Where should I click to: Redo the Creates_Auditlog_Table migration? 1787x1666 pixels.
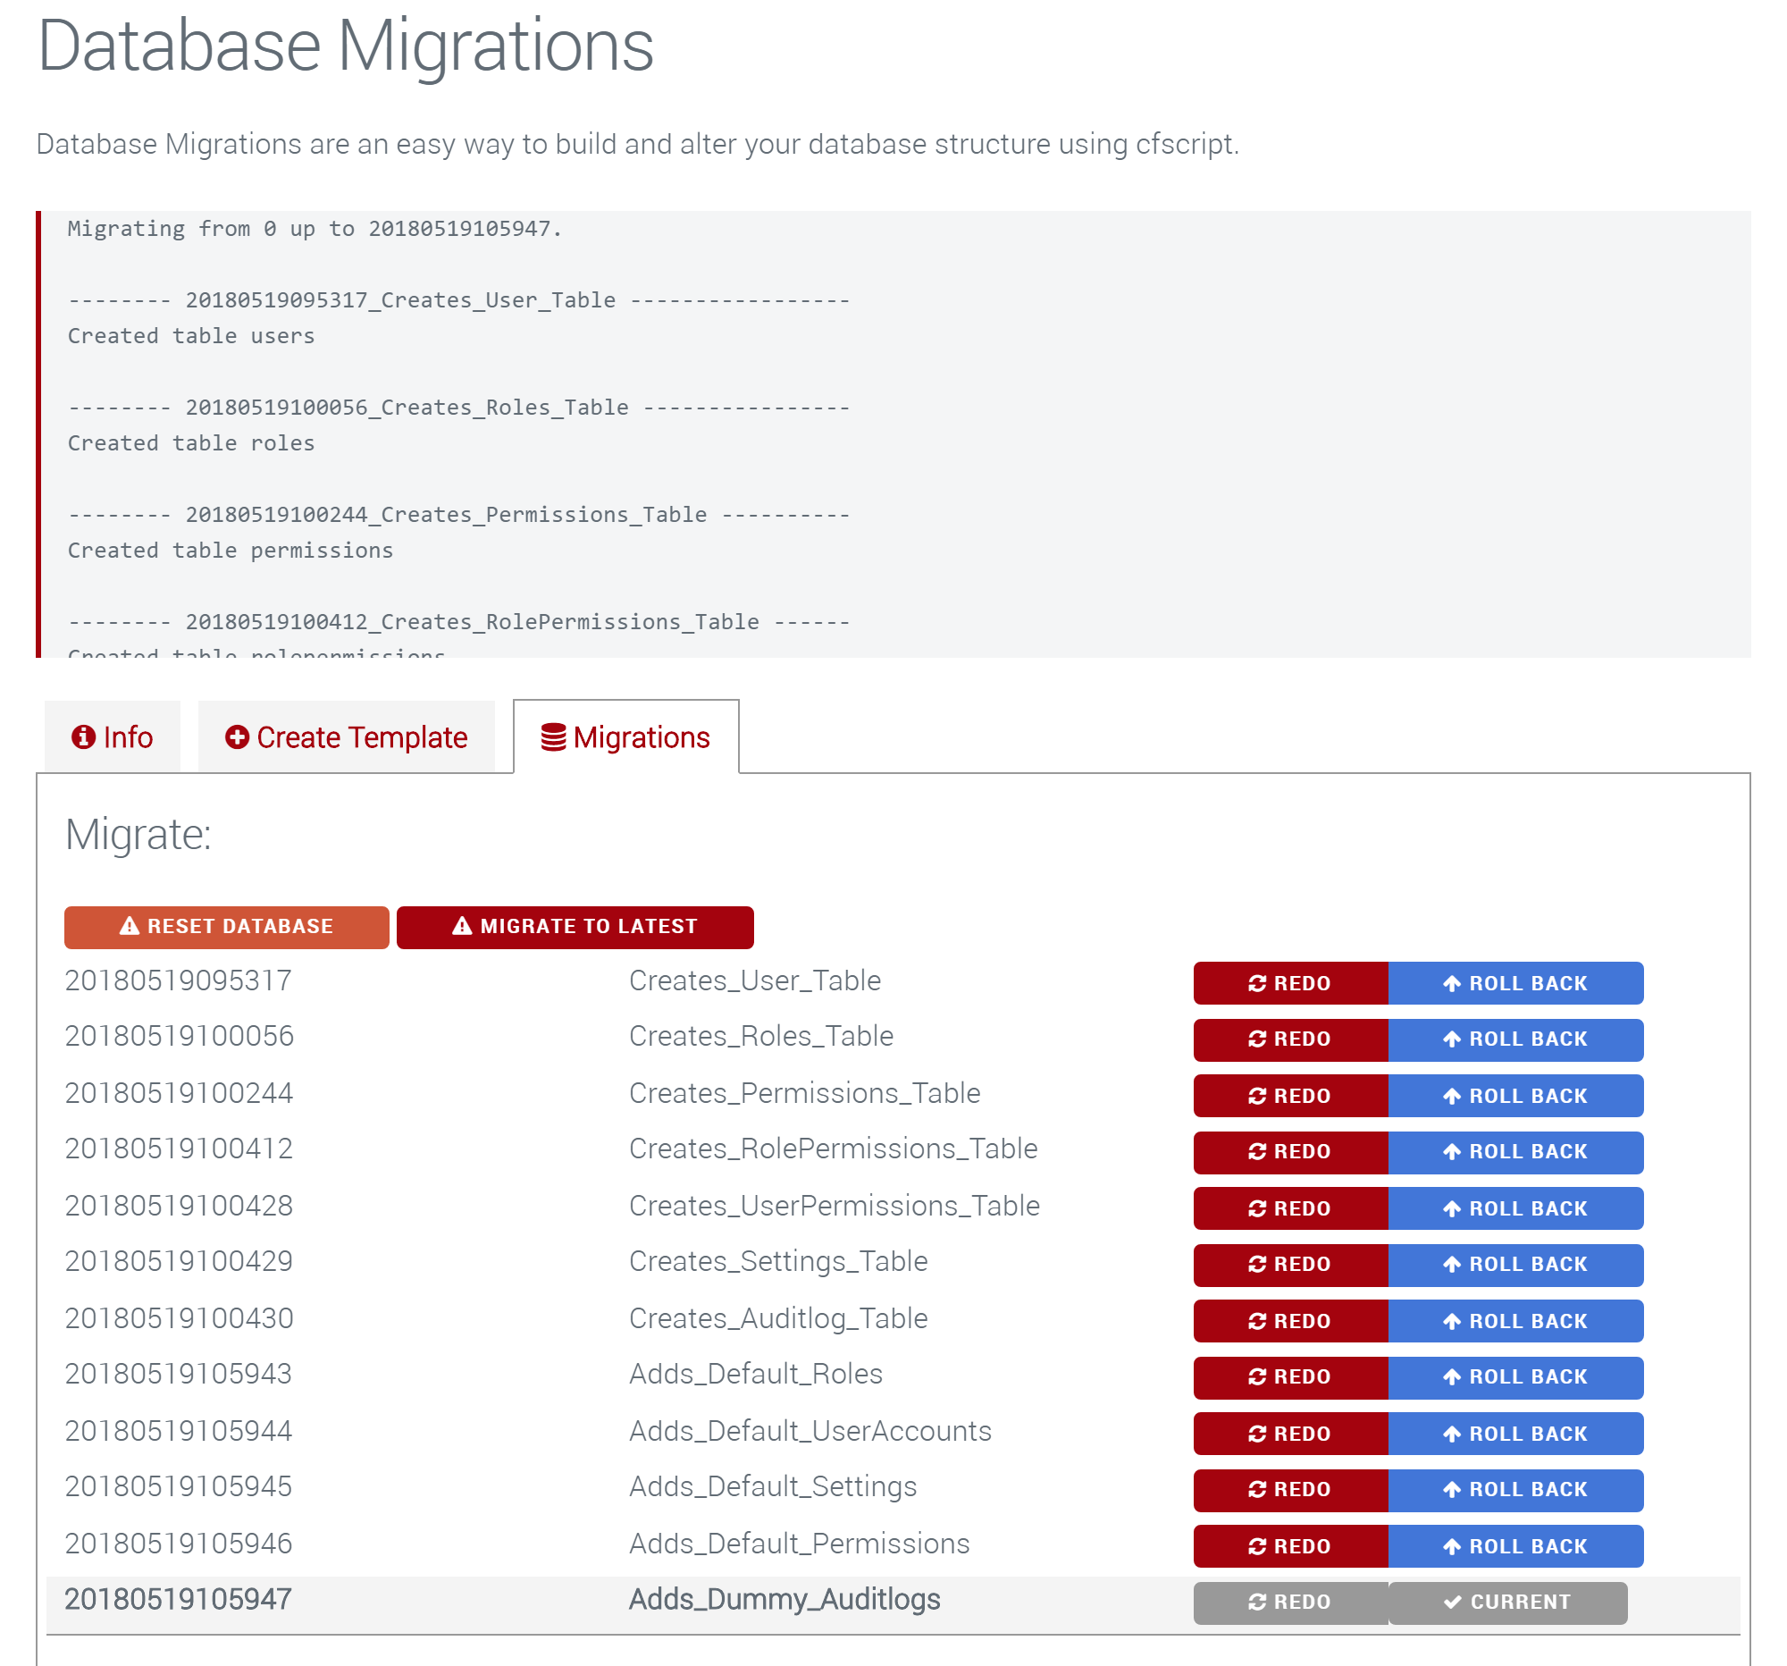1291,1321
